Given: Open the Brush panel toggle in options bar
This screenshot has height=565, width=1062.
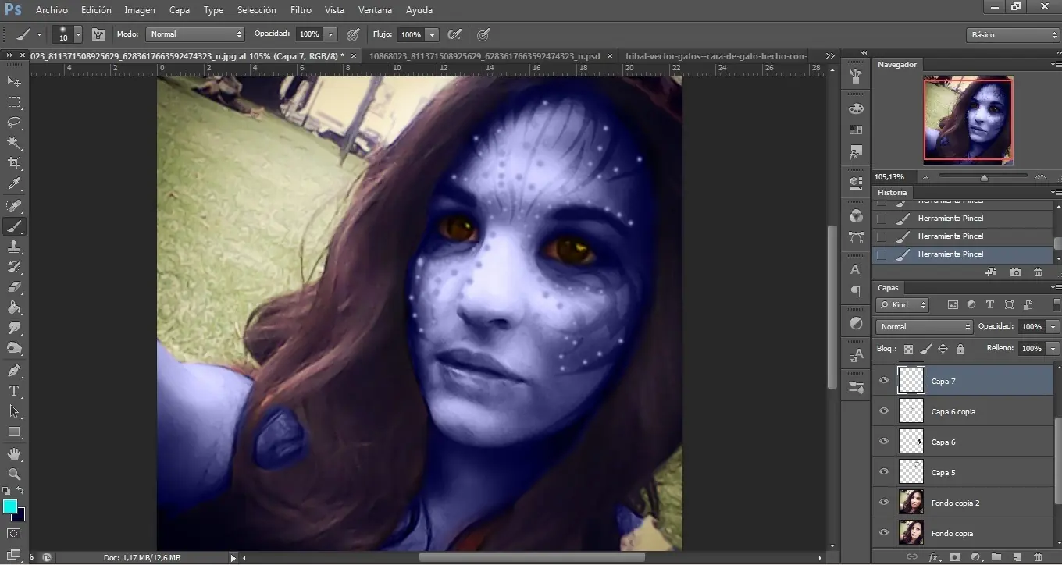Looking at the screenshot, I should coord(98,34).
